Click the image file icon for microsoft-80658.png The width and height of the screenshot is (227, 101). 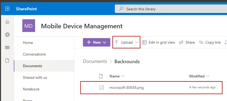[102, 88]
